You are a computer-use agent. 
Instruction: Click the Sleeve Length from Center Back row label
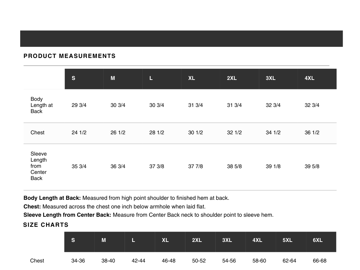[x=39, y=166]
